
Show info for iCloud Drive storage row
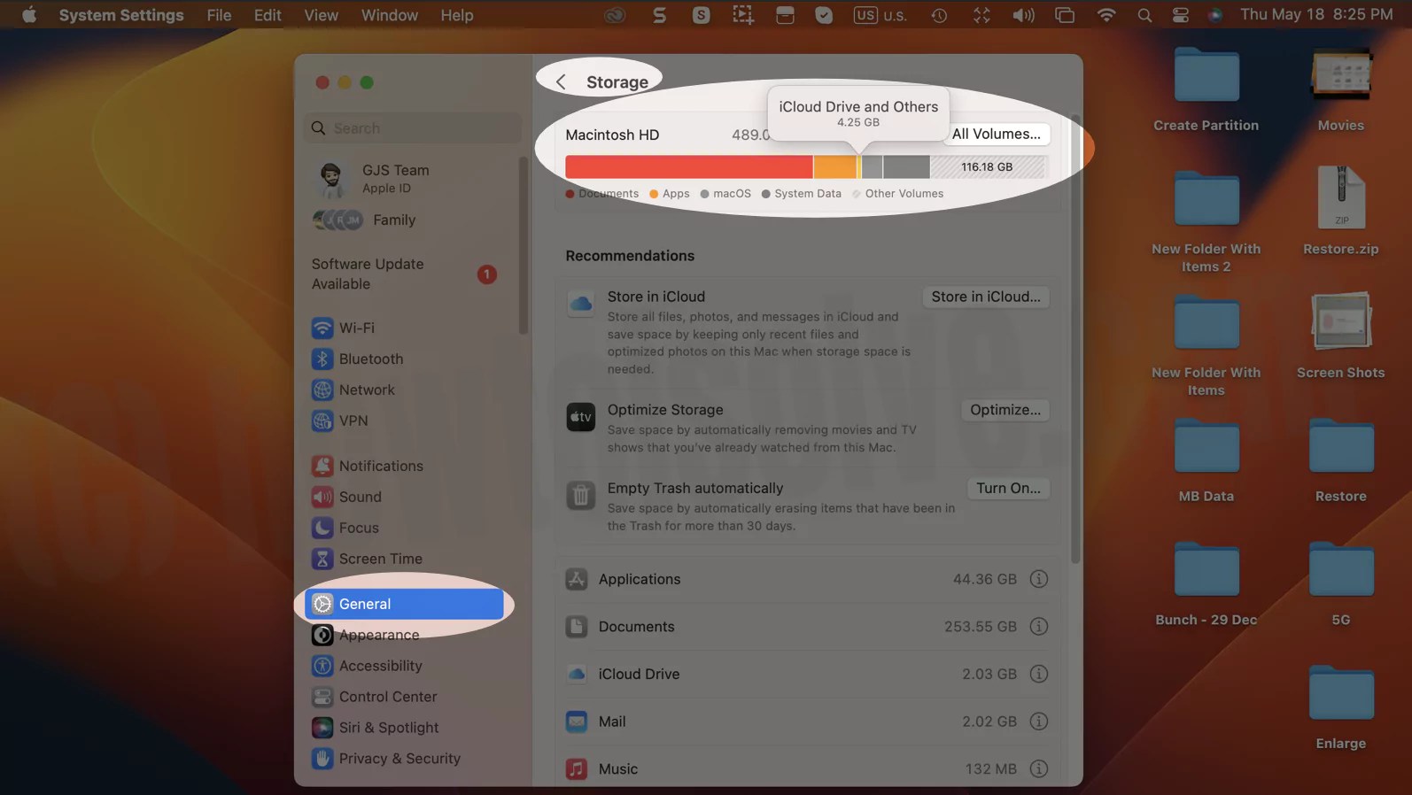[1039, 674]
